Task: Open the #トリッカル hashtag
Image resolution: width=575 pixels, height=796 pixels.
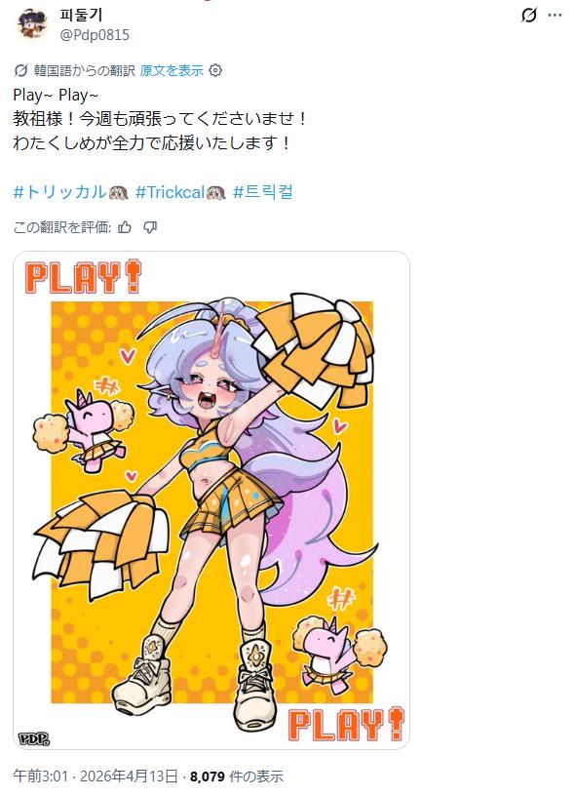Action: [59, 192]
